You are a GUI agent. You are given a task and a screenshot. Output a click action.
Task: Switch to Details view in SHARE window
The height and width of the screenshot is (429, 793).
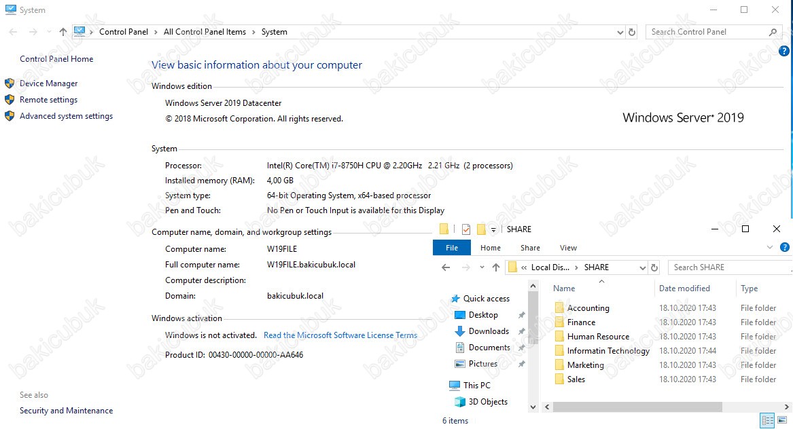pyautogui.click(x=767, y=420)
